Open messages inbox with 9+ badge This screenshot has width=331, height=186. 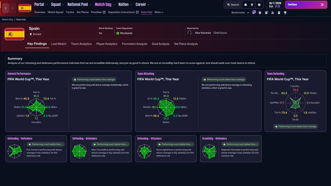pyautogui.click(x=254, y=12)
